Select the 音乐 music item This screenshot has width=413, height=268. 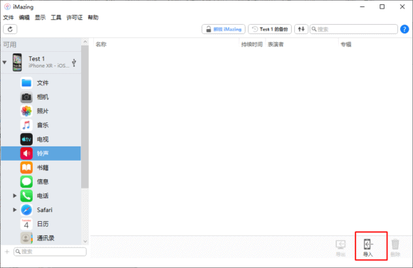(41, 125)
